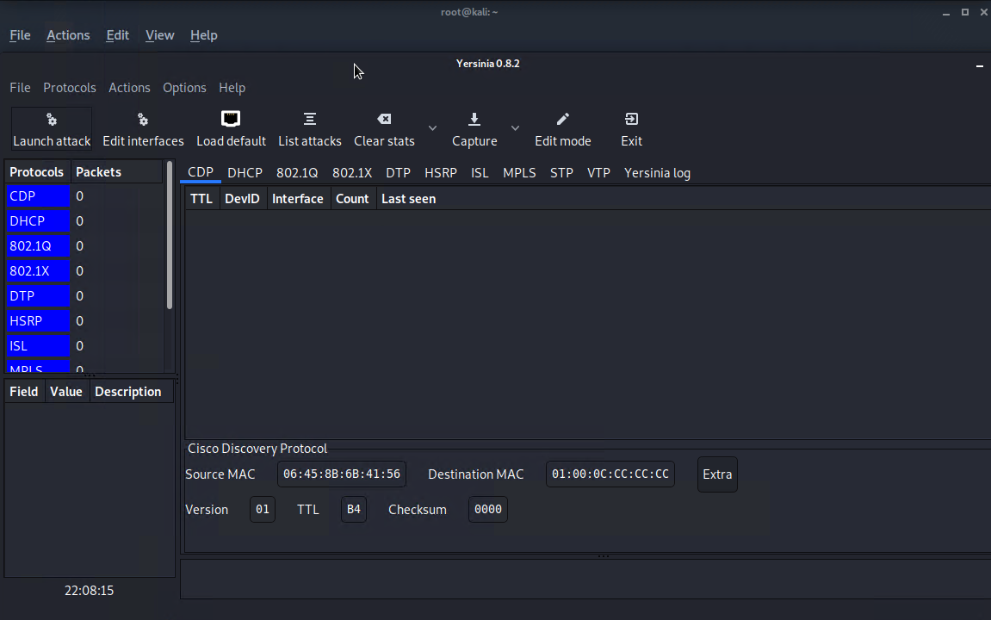Switch to the DHCP tab
Screen dimensions: 991x620
[245, 173]
